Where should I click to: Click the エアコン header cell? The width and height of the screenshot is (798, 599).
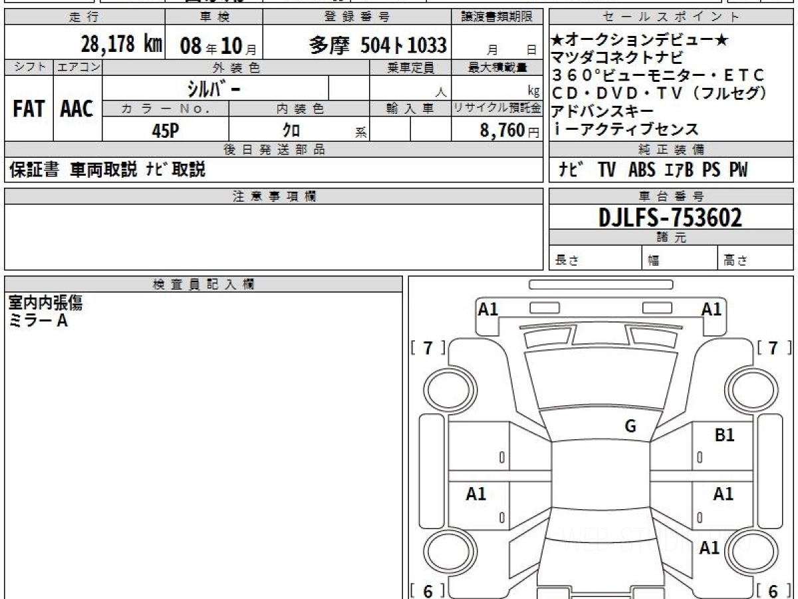[x=78, y=67]
